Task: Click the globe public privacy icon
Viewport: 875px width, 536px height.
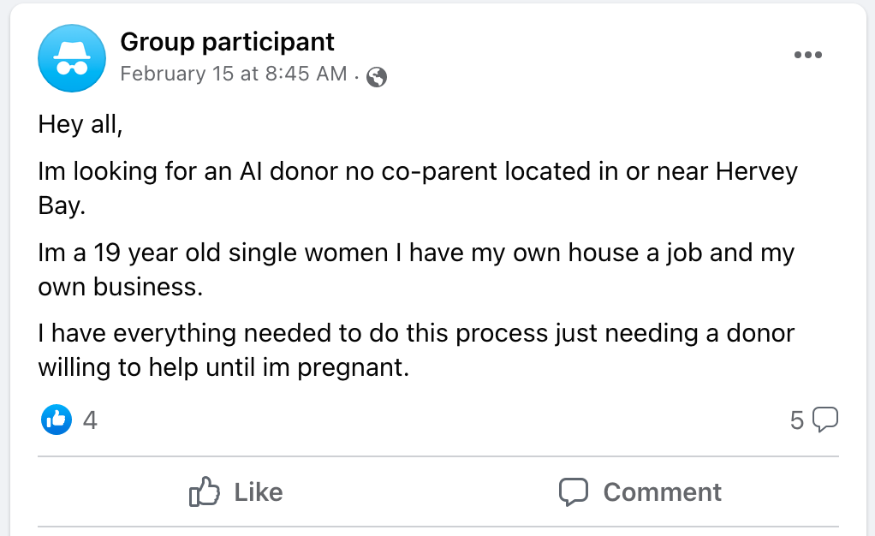Action: [x=377, y=77]
